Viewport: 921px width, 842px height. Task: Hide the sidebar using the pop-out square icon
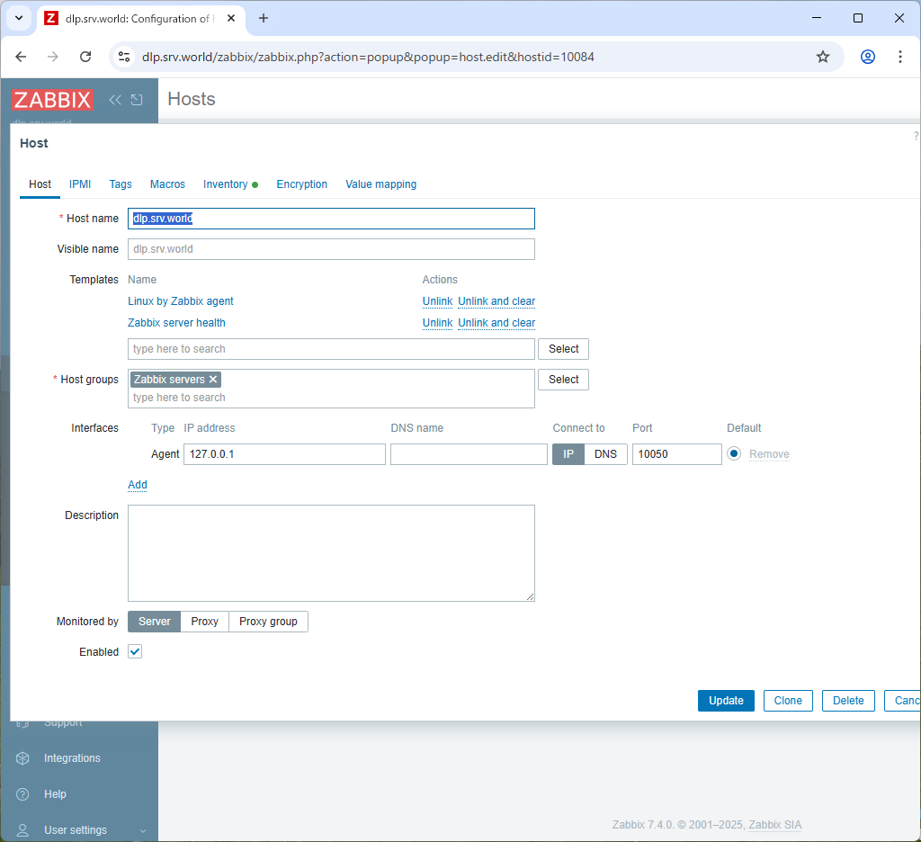[x=136, y=100]
